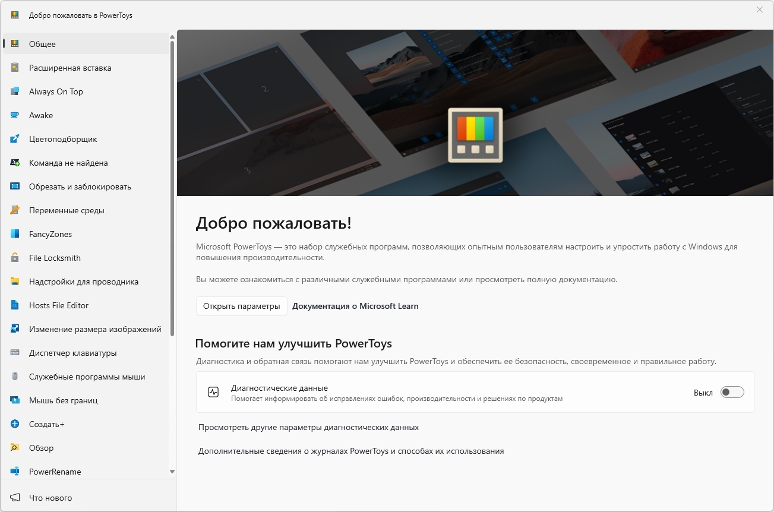Open Документация о Microsoft Learn link
Viewport: 774px width, 512px height.
[x=355, y=306]
